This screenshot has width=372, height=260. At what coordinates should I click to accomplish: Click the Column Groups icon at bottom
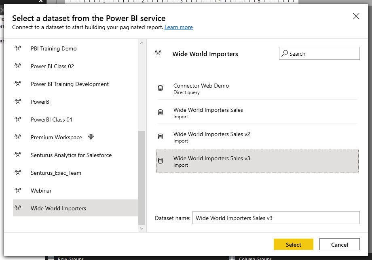232,258
